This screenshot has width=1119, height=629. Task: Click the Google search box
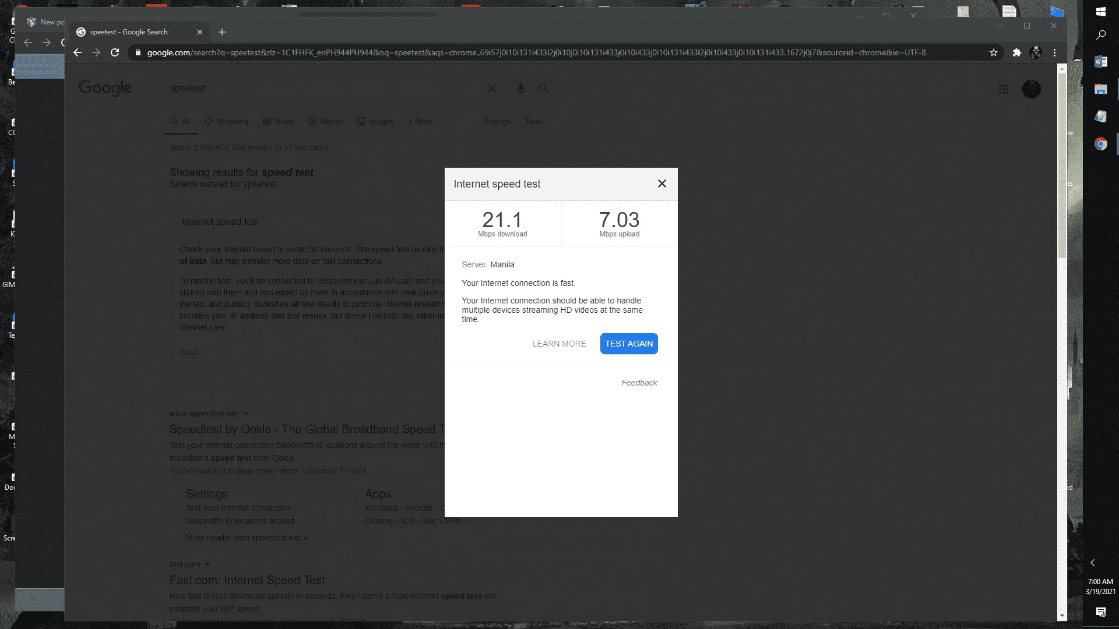click(x=326, y=89)
